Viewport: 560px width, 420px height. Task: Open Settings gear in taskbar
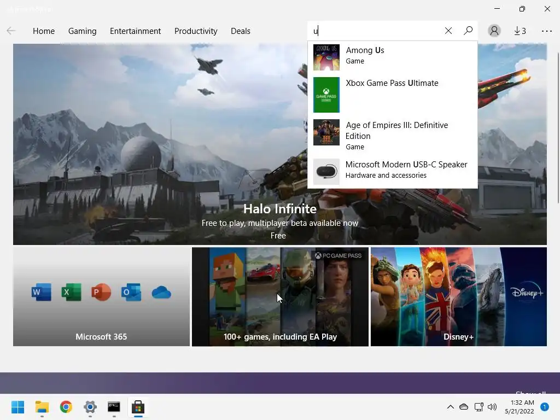point(90,407)
